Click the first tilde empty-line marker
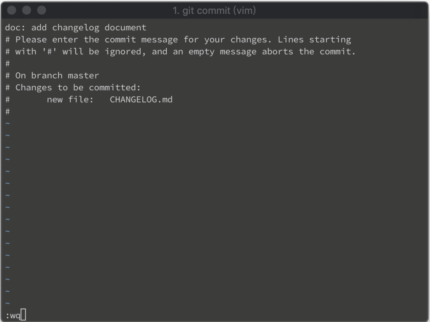 tap(8, 123)
